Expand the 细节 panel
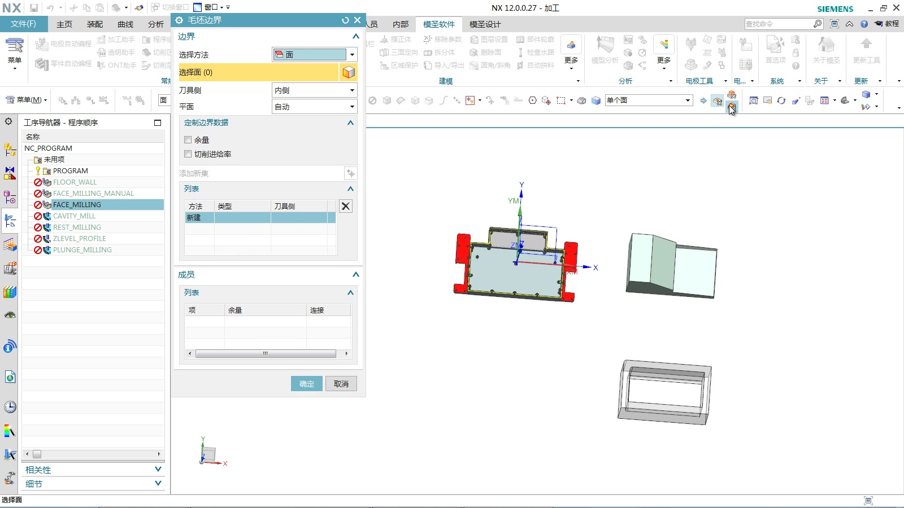The width and height of the screenshot is (904, 508). tap(158, 484)
